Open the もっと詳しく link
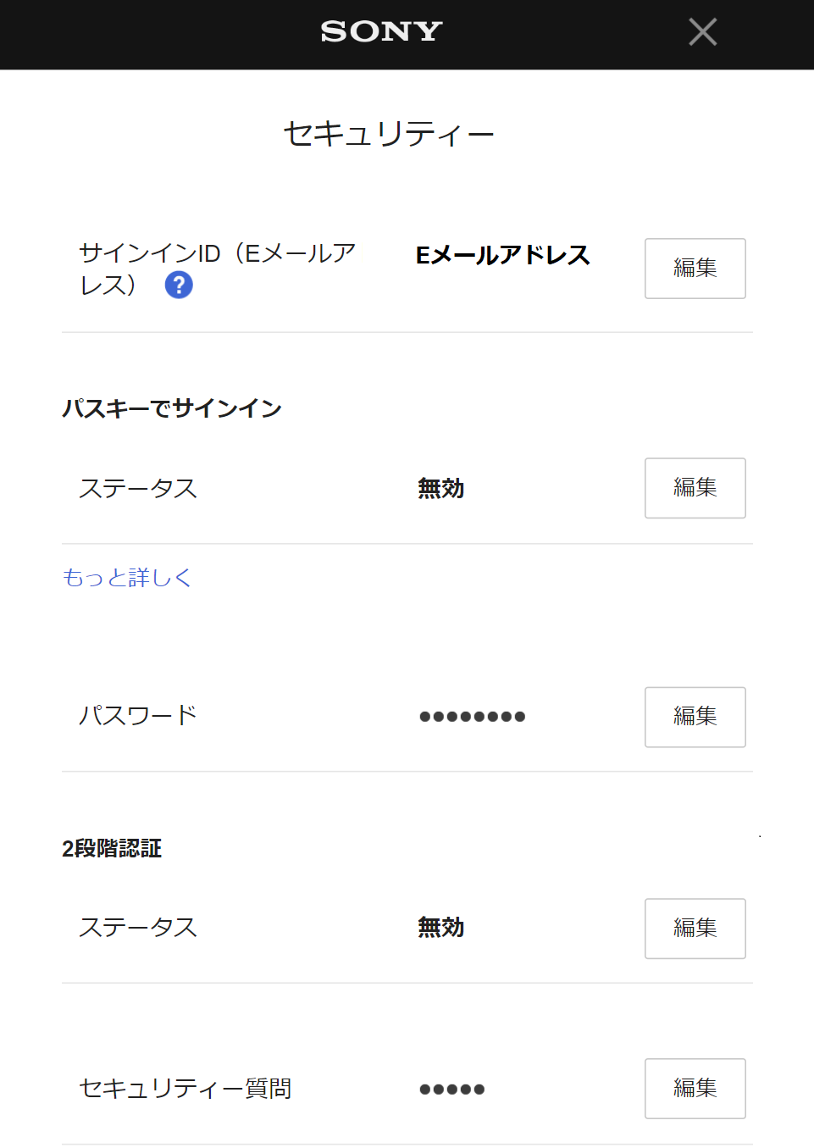 127,578
